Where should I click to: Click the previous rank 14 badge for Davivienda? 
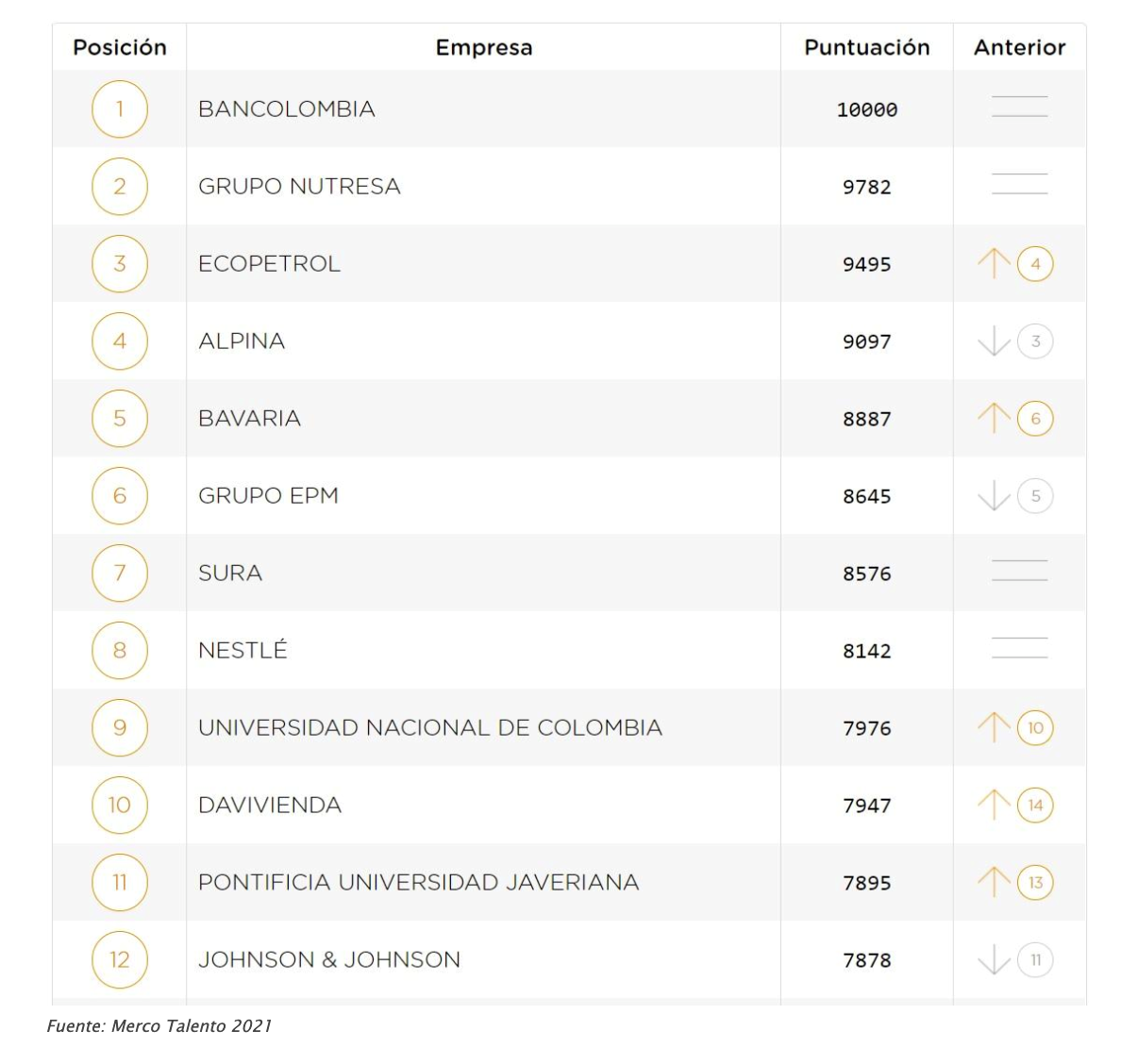click(1035, 805)
